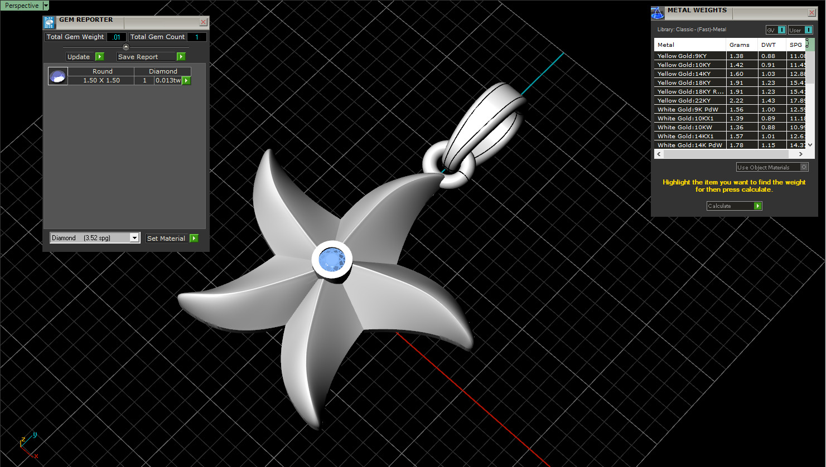Click the 1.50 X 1.50 gem size cell
This screenshot has height=467, width=826.
pos(102,80)
